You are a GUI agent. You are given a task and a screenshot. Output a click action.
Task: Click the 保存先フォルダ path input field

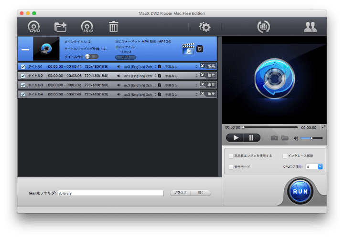(x=111, y=193)
